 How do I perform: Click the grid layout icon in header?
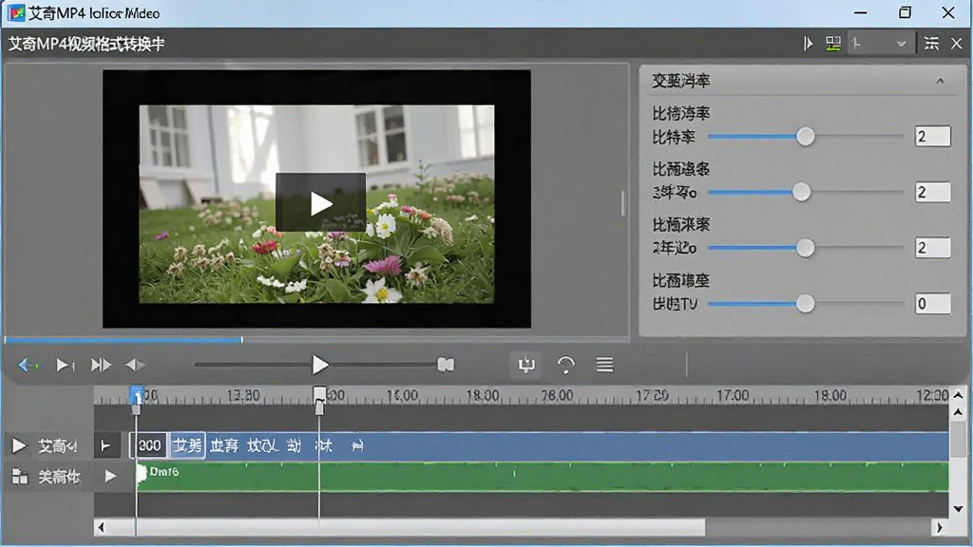tap(832, 44)
